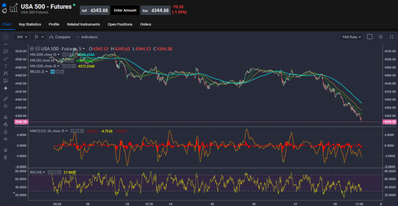The width and height of the screenshot is (398, 206).
Task: Expand MA (100, close, 0) options arrow
Action: pyautogui.click(x=58, y=66)
